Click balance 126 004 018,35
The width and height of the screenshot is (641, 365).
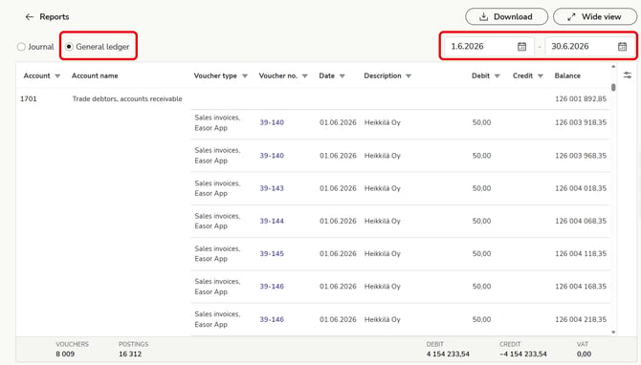click(581, 188)
